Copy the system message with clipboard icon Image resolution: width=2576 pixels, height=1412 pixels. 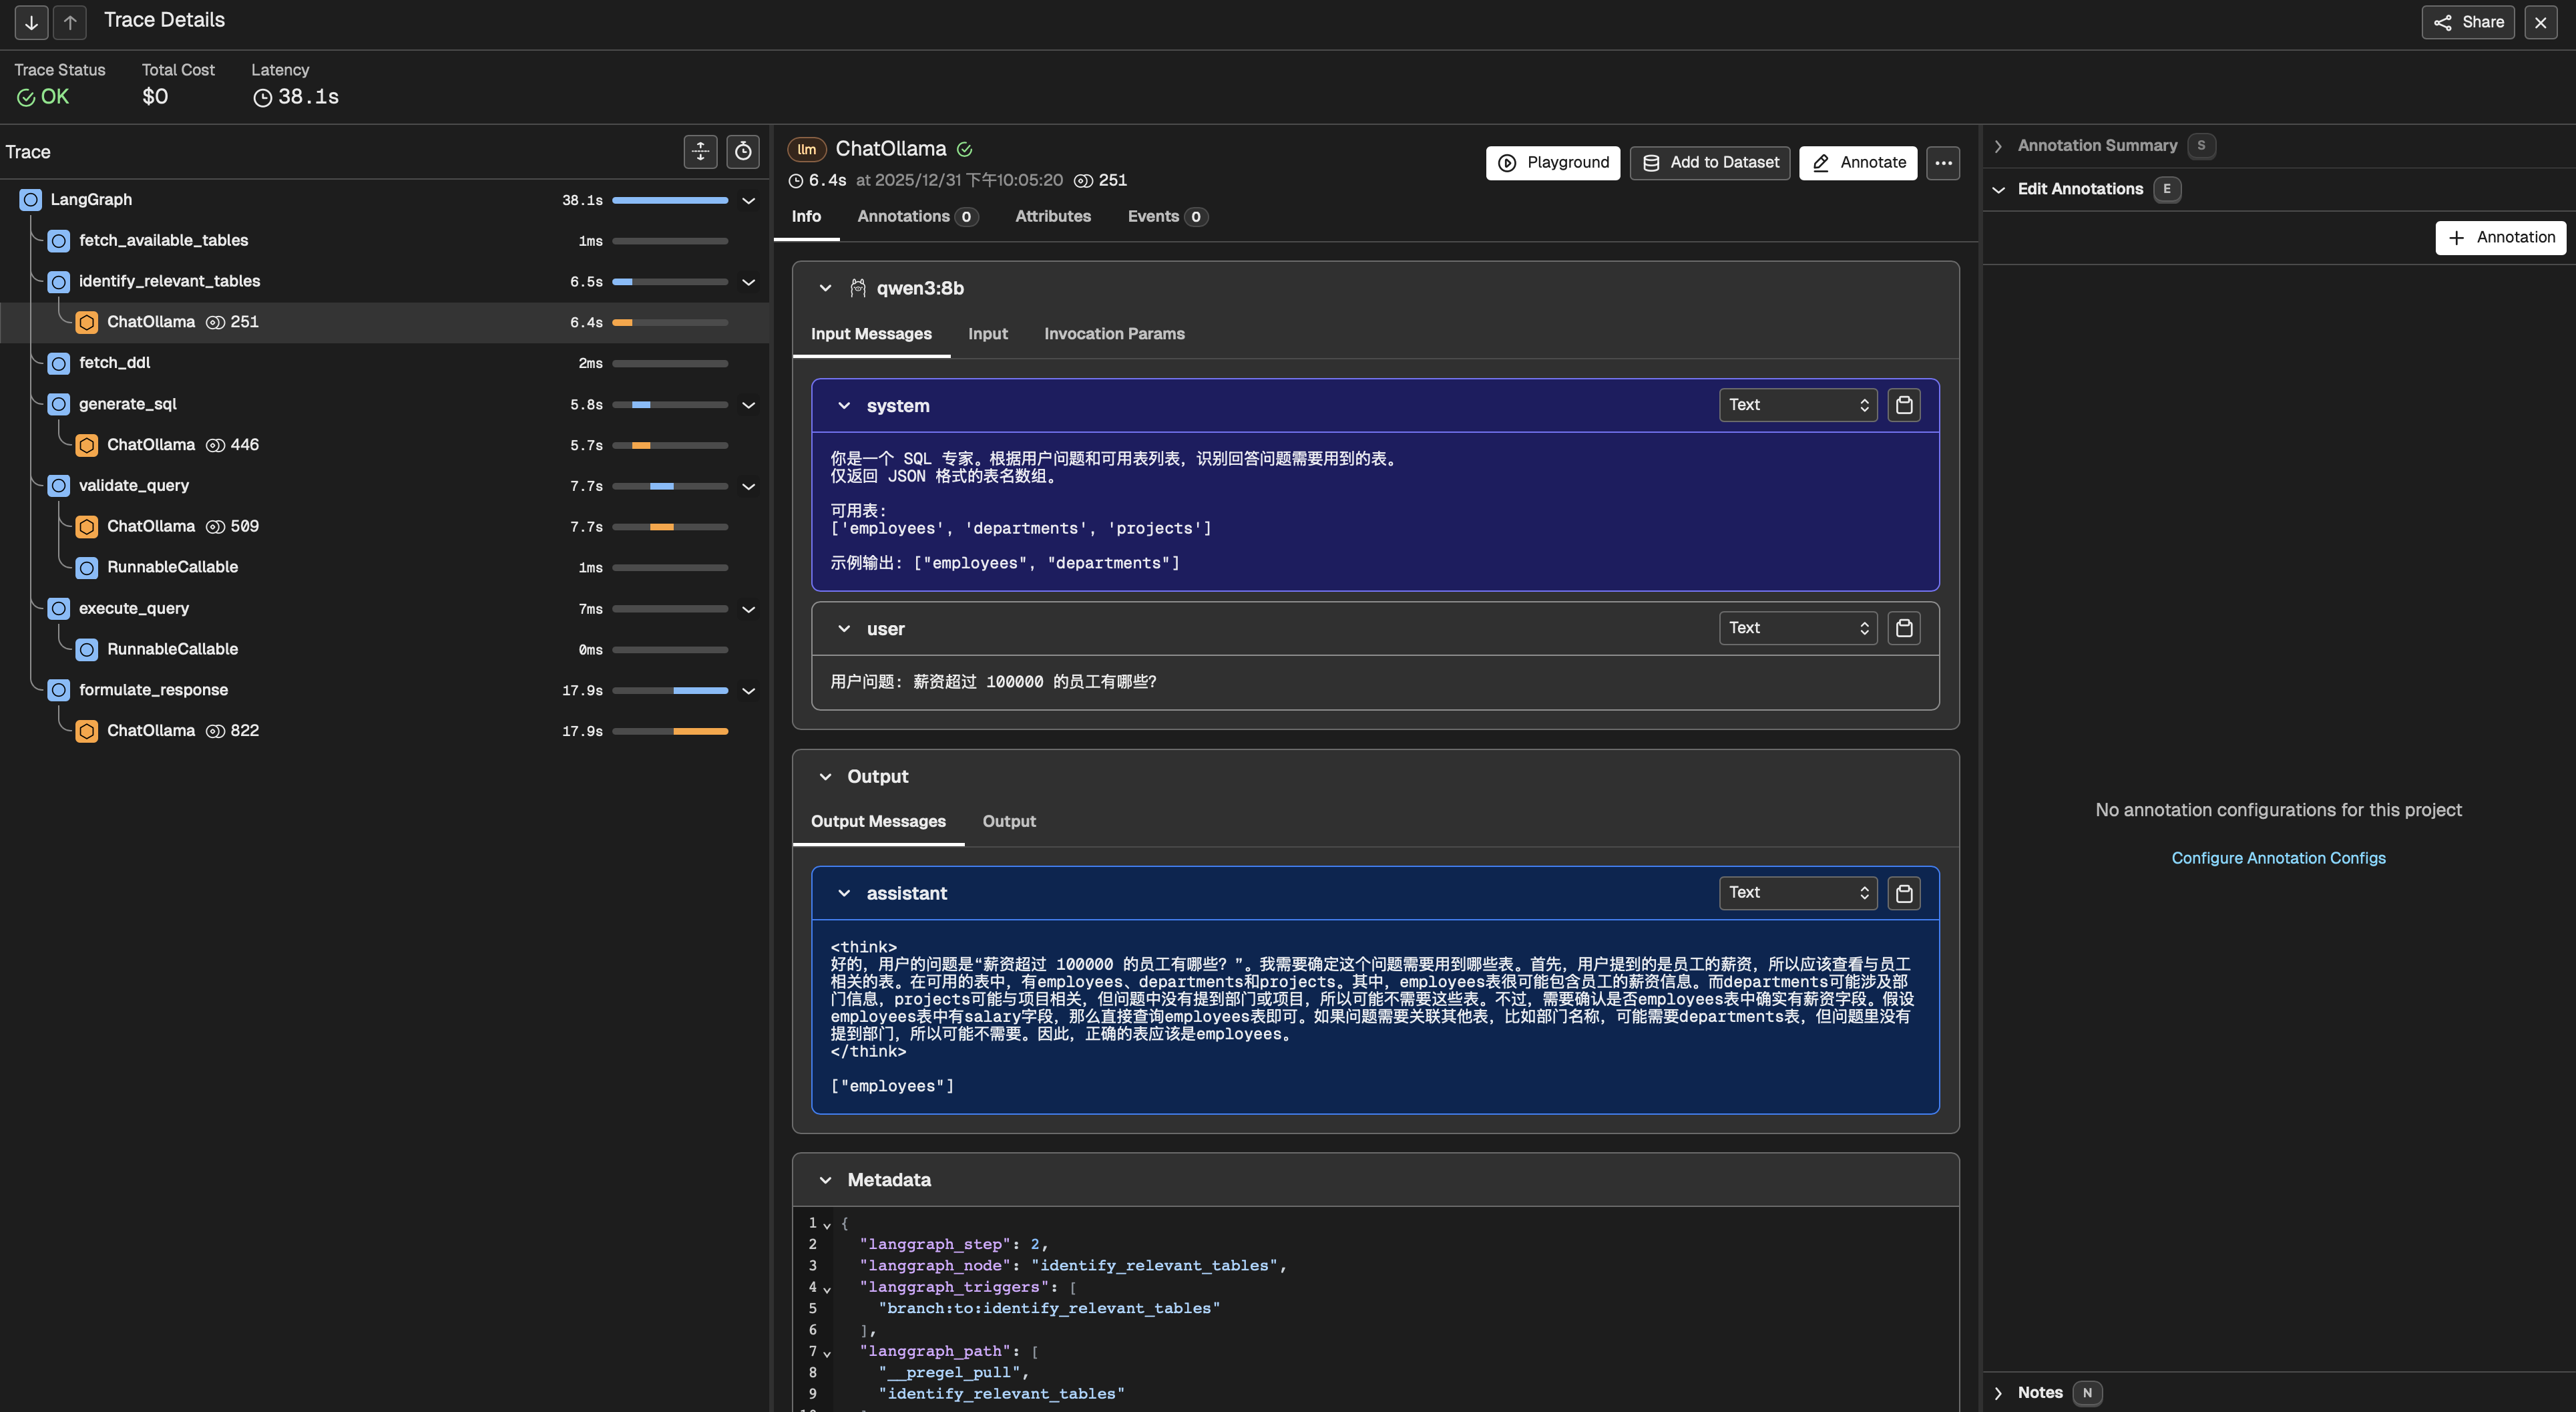[1903, 405]
